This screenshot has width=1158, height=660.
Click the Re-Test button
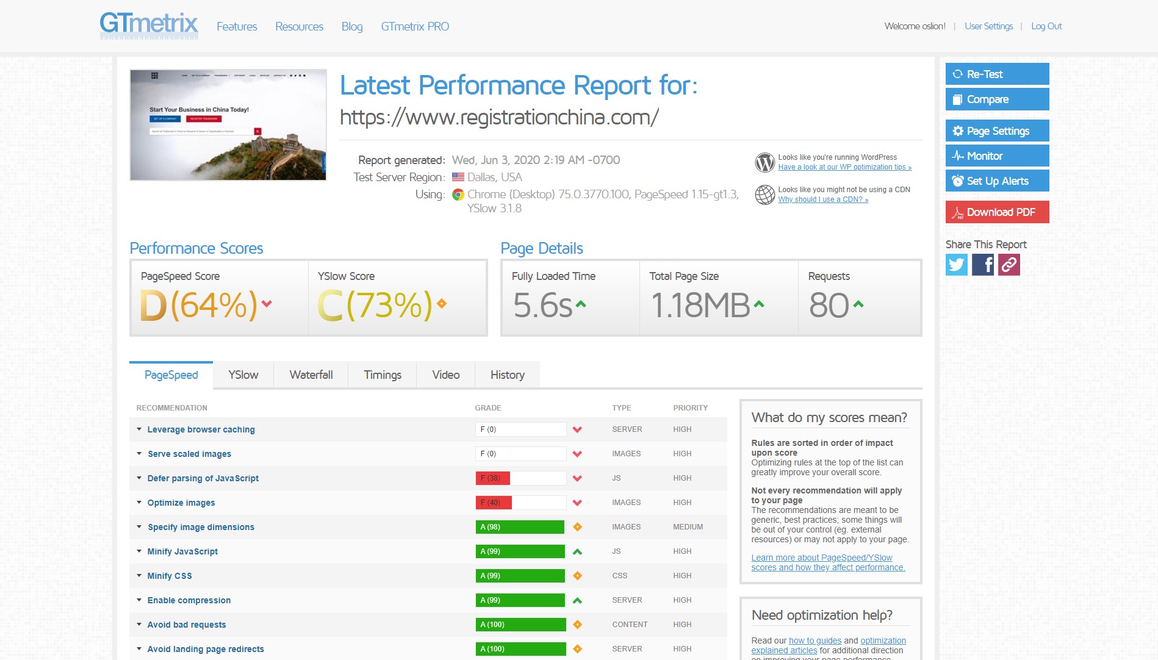point(998,74)
